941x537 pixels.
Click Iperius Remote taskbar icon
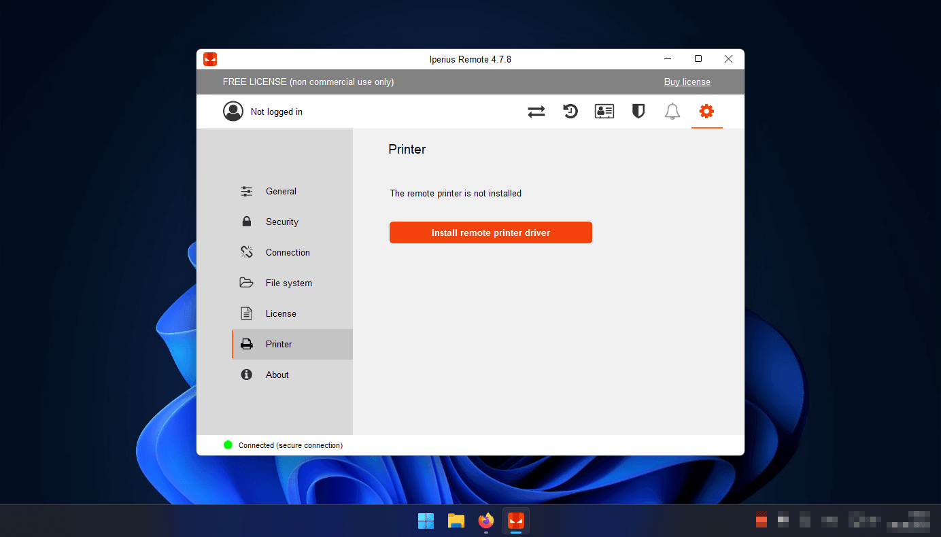516,521
